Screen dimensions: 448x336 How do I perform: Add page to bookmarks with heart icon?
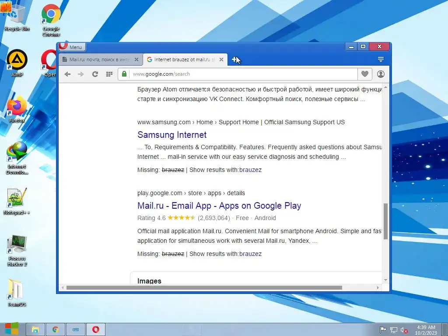click(x=364, y=74)
